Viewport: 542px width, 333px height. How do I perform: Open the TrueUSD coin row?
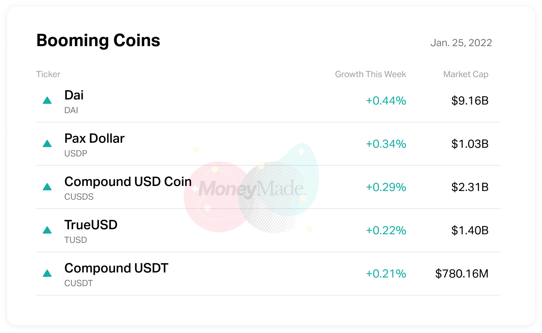(x=91, y=225)
